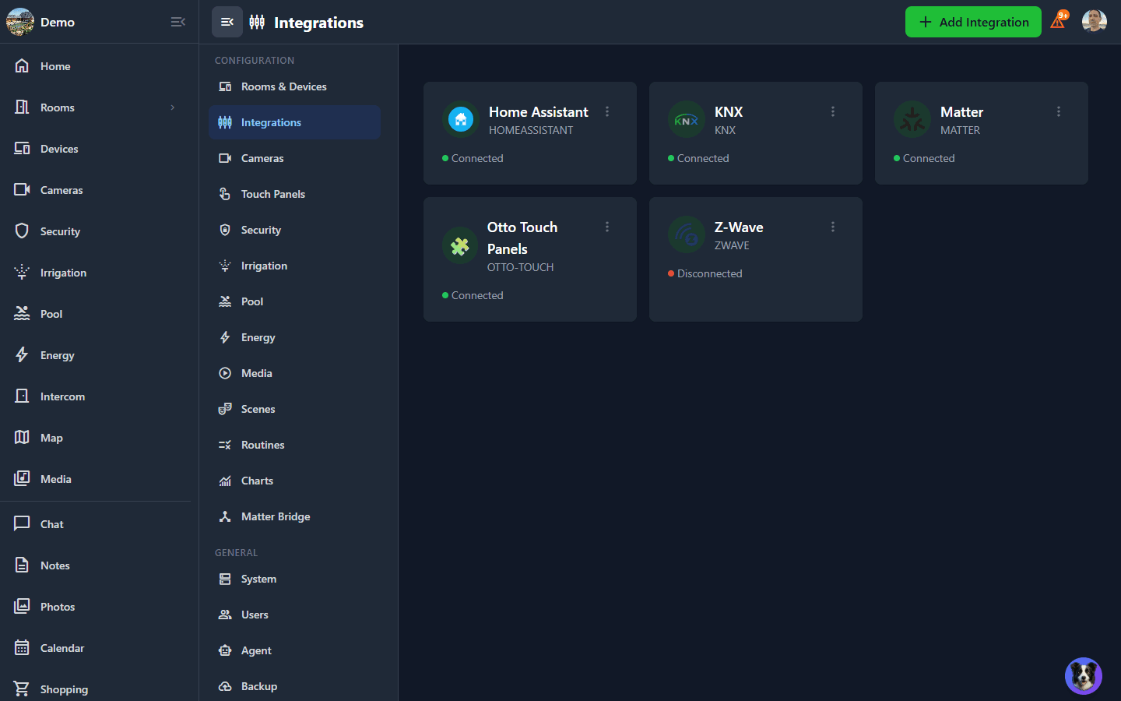This screenshot has width=1121, height=701.
Task: Open the Cameras section in the sidebar
Action: point(59,189)
